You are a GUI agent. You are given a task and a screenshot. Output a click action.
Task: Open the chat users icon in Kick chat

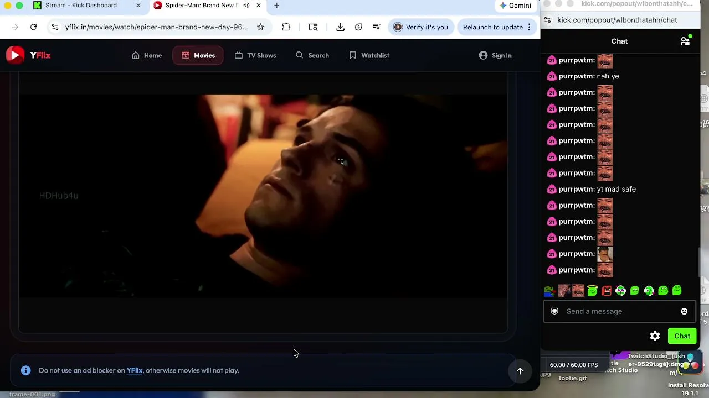(685, 41)
